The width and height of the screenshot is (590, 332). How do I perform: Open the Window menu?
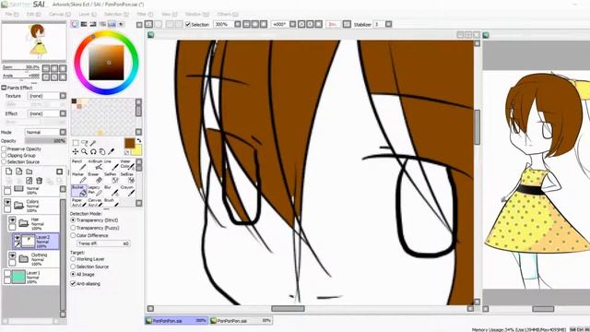click(196, 15)
